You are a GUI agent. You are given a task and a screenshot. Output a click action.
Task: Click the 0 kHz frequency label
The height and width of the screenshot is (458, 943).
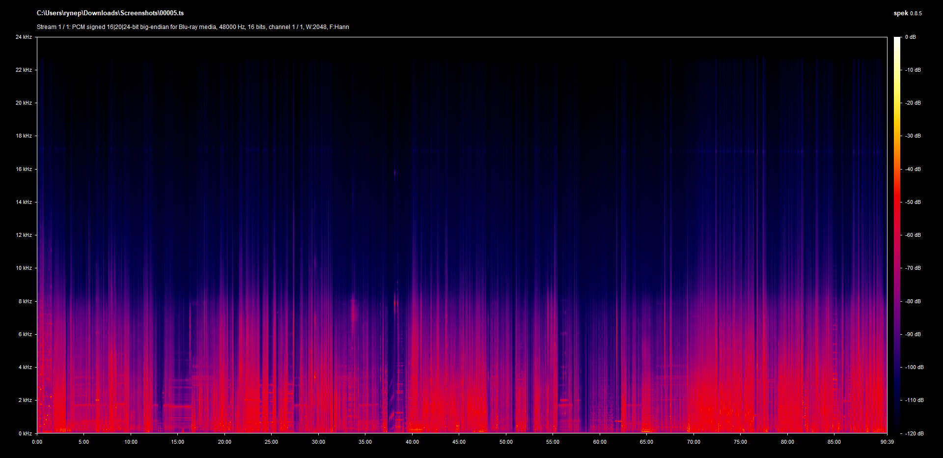(25, 433)
